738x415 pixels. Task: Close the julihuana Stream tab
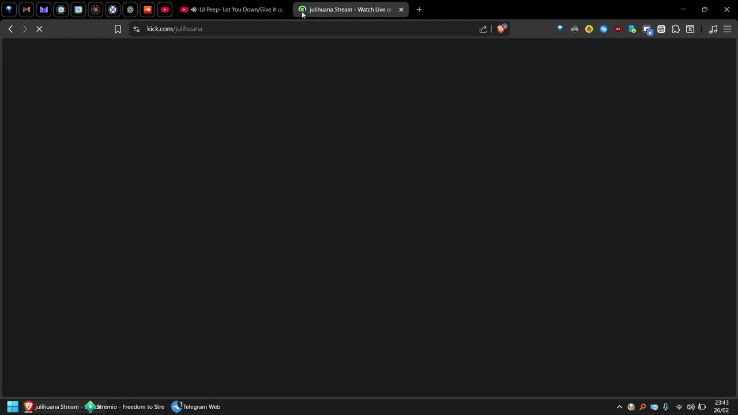point(401,9)
